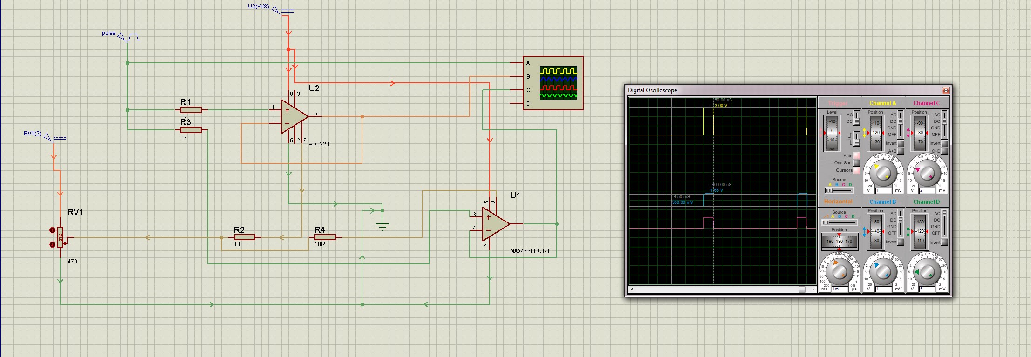
Task: Toggle Channel A Invert button
Action: click(x=901, y=143)
